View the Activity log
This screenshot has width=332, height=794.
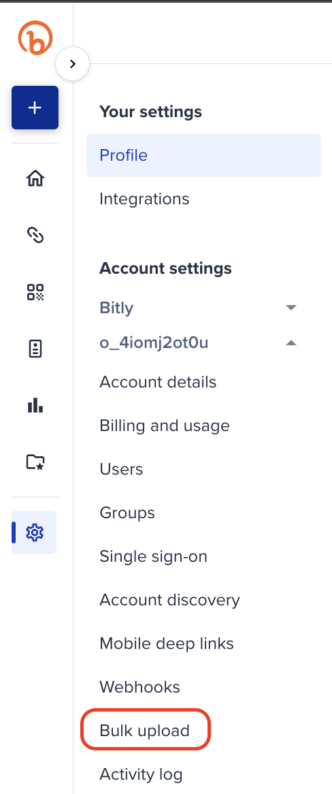pos(142,774)
